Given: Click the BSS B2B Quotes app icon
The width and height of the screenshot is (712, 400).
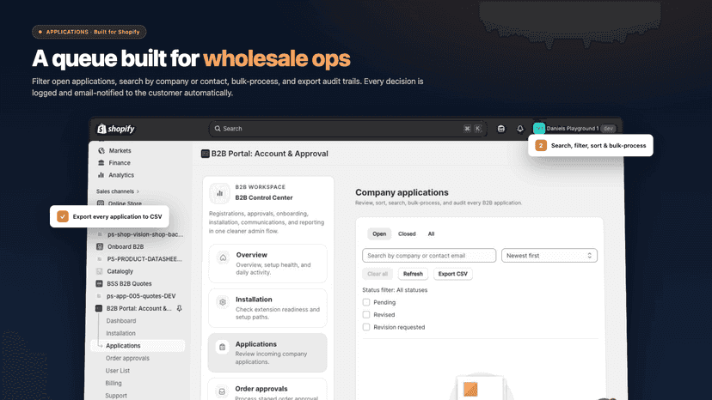Looking at the screenshot, I should click(x=99, y=283).
